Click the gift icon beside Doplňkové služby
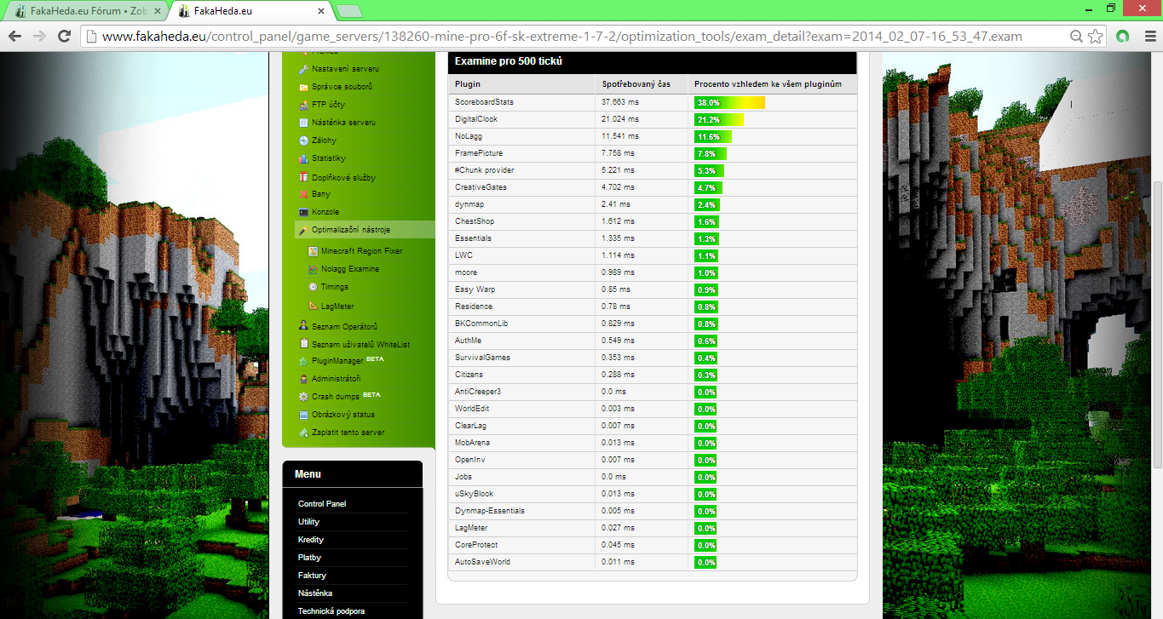Viewport: 1163px width, 619px height. 303,177
